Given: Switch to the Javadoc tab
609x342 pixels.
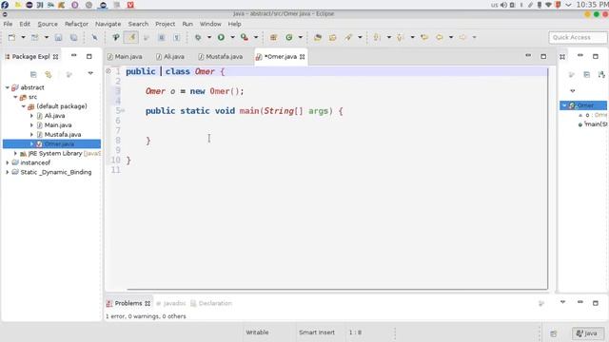Looking at the screenshot, I should click(x=171, y=303).
